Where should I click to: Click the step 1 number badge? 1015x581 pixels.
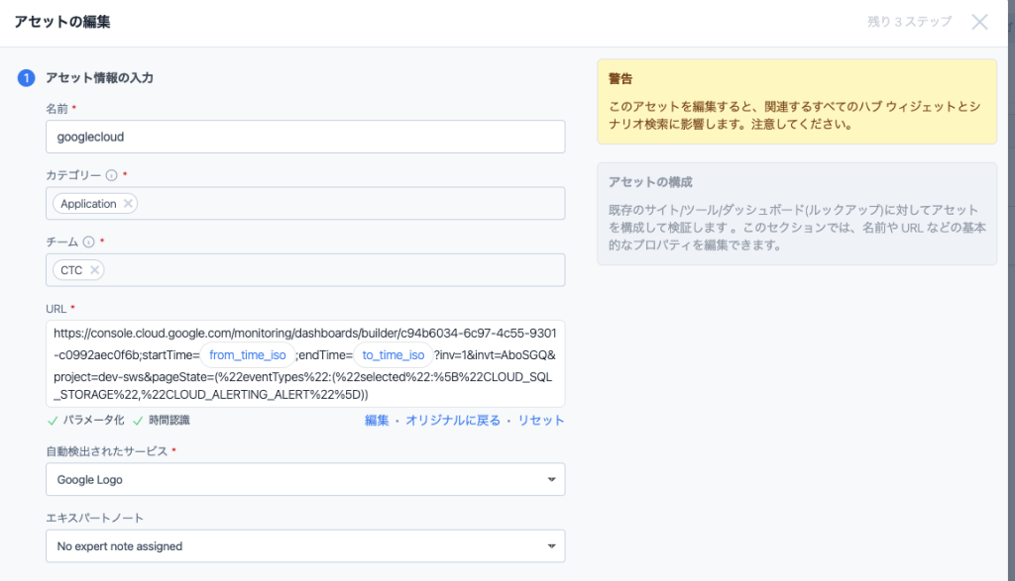pos(27,78)
